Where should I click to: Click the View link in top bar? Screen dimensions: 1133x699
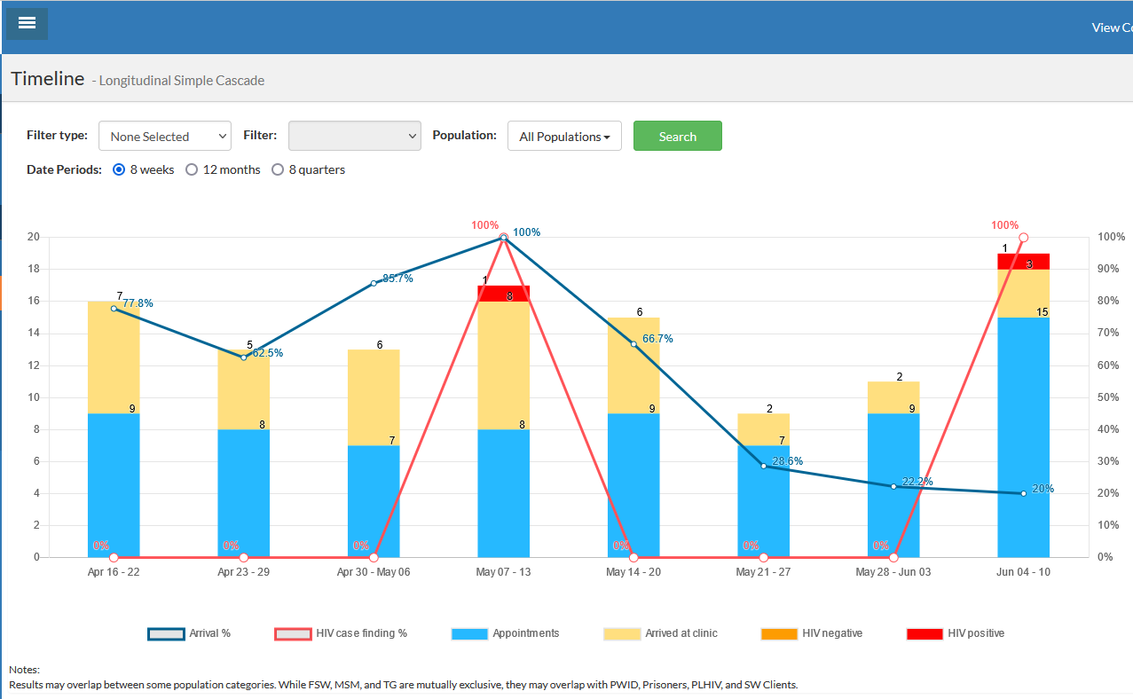[x=1111, y=27]
